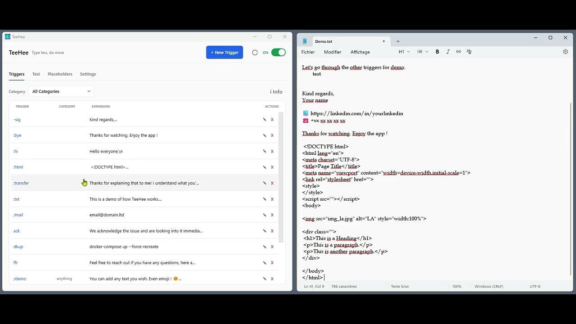Delete the :transfer trigger
576x324 pixels.
[x=272, y=183]
